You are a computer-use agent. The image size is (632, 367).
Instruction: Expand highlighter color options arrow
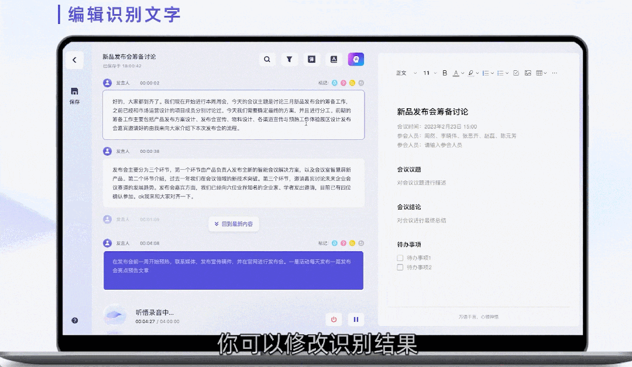tap(478, 73)
